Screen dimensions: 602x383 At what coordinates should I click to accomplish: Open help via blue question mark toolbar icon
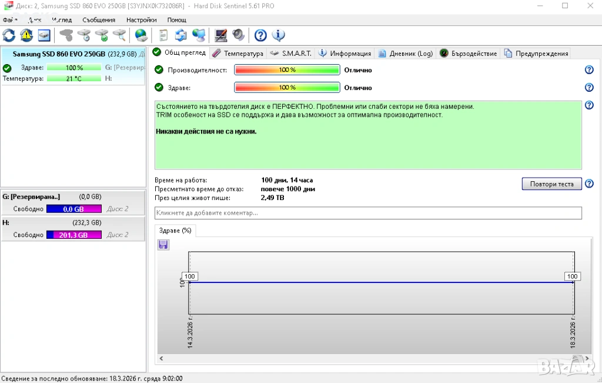260,35
